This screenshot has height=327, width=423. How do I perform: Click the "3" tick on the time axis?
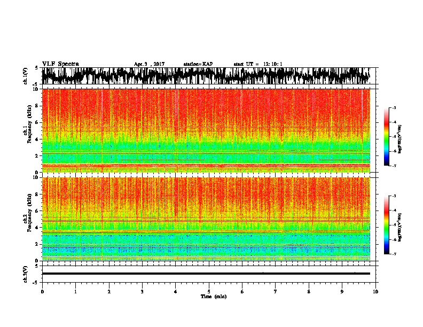click(142, 292)
